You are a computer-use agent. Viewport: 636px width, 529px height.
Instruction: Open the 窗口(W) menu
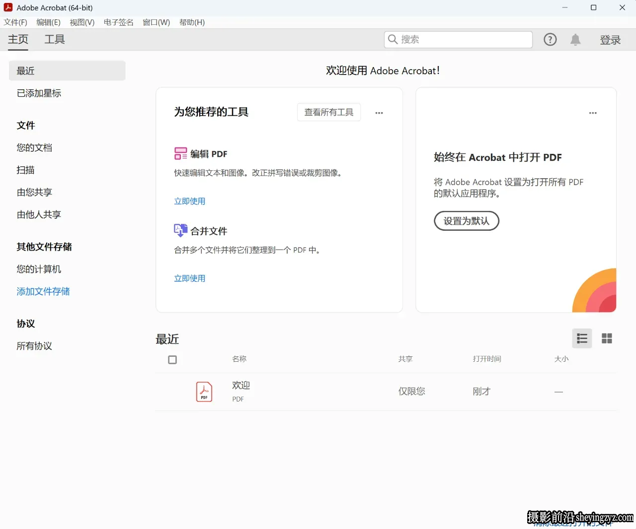(156, 22)
